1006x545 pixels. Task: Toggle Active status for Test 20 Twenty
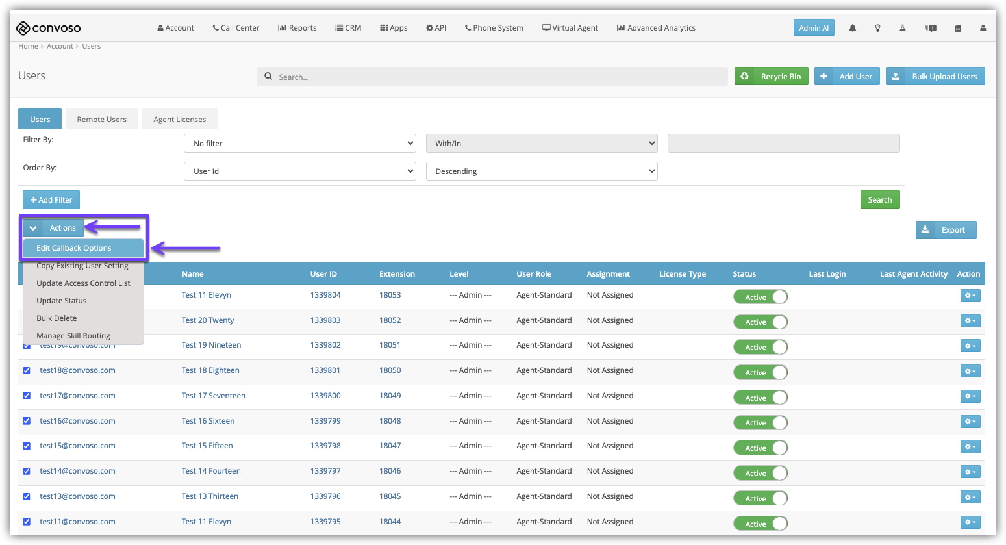pyautogui.click(x=761, y=322)
